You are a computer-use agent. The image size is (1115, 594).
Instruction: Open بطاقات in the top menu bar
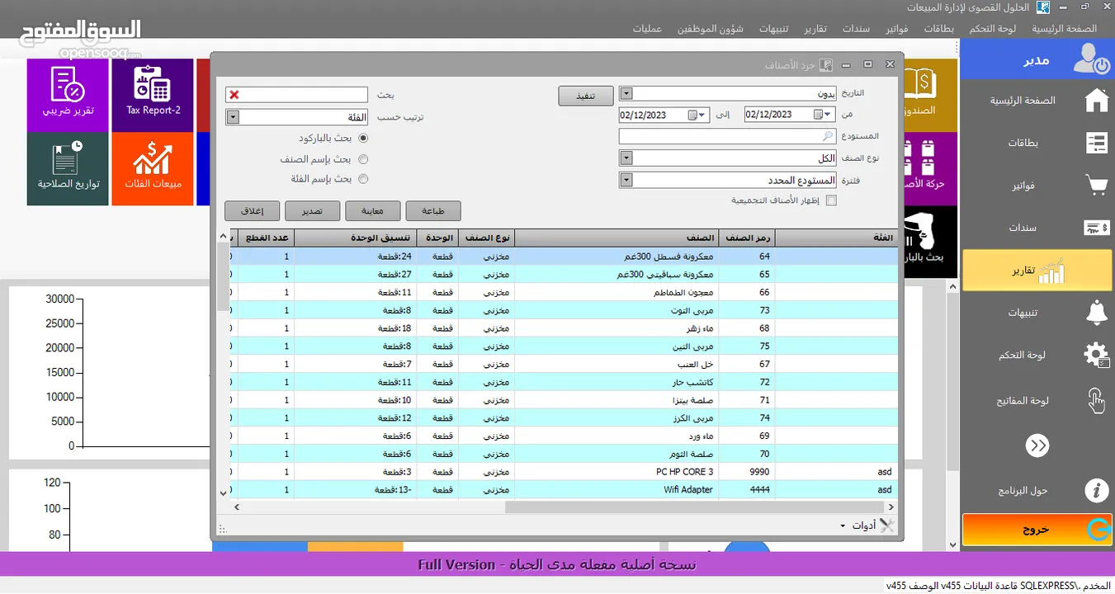tap(938, 29)
